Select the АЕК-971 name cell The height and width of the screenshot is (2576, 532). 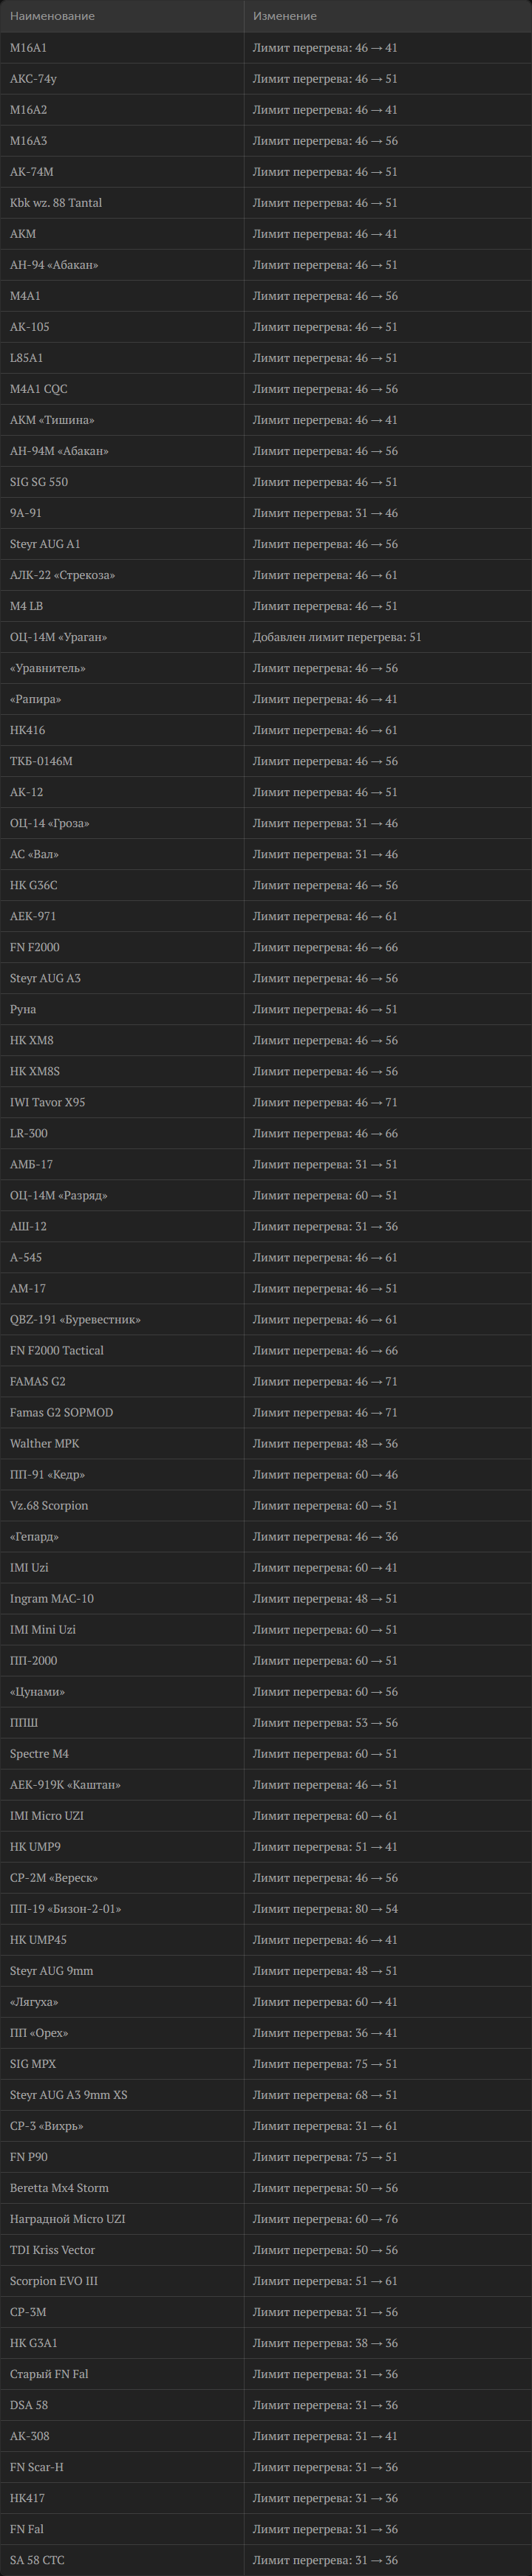point(33,916)
